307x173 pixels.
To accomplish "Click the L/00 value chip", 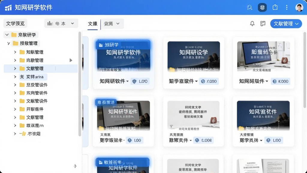I will 274,140.
